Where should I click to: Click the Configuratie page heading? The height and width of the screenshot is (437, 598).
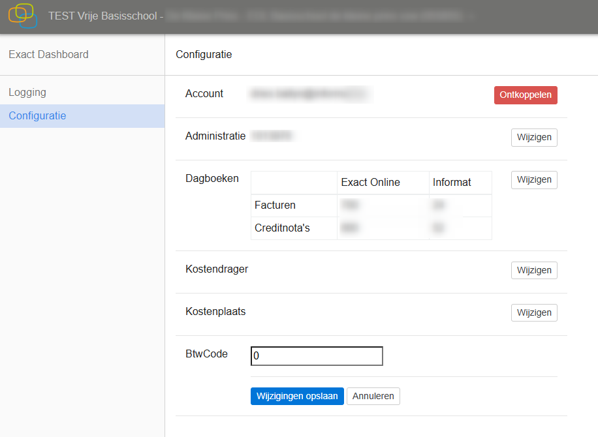point(204,55)
